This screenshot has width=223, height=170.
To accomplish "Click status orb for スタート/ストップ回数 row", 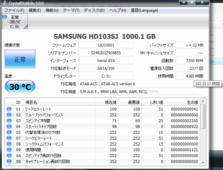I will click(9, 126).
